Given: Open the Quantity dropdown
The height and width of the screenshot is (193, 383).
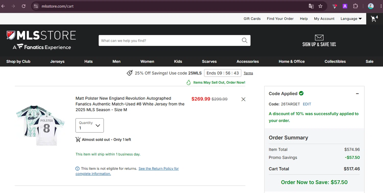Looking at the screenshot, I should point(90,125).
